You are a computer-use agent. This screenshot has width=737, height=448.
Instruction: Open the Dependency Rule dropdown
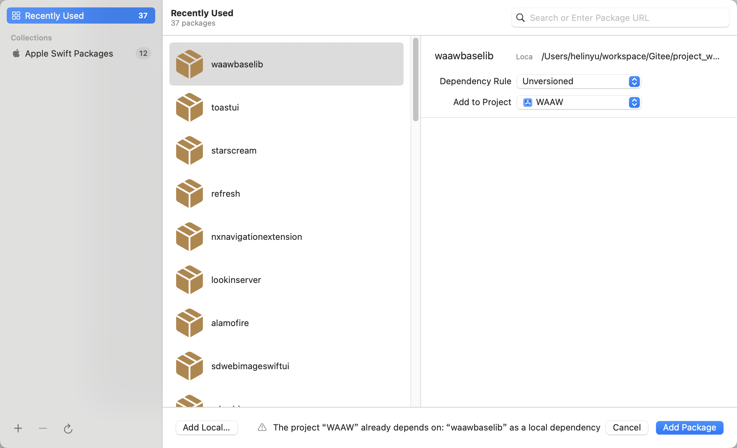pos(579,82)
